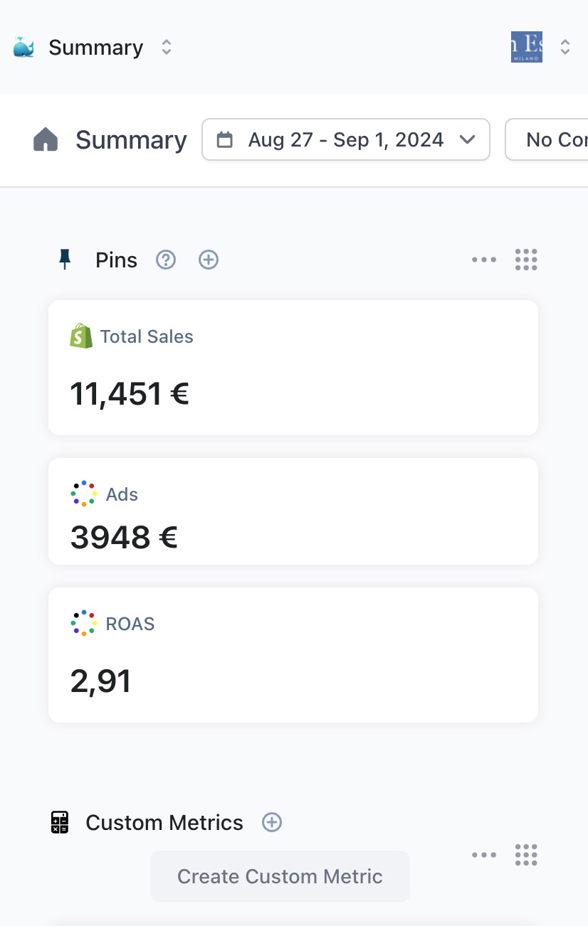The width and height of the screenshot is (588, 926).
Task: Click the store logo thumbnail
Action: (x=527, y=47)
